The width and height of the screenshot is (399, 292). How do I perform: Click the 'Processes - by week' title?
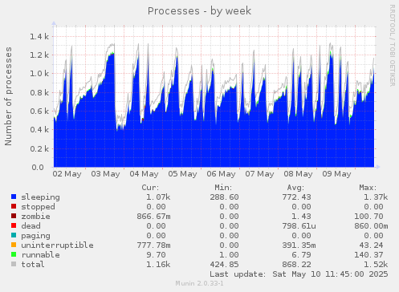199,11
